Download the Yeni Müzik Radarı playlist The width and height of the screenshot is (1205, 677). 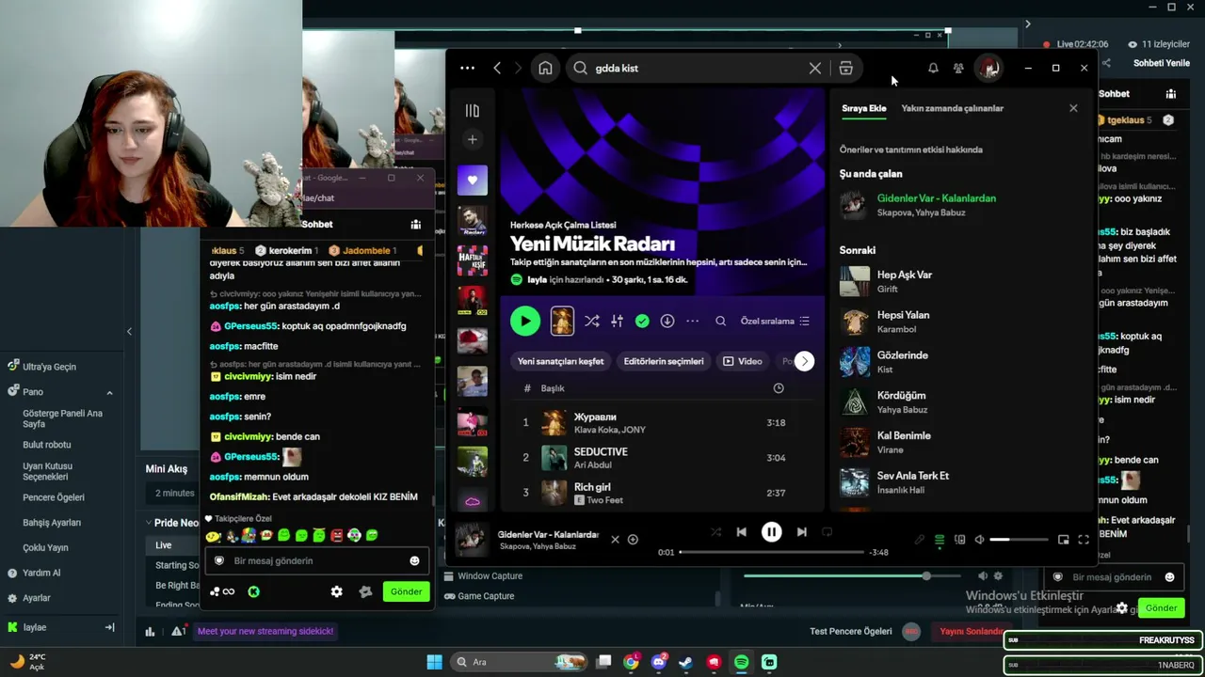(667, 321)
